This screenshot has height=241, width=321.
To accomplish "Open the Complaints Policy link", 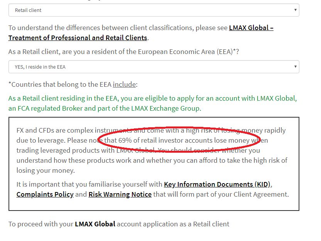I will (45, 194).
